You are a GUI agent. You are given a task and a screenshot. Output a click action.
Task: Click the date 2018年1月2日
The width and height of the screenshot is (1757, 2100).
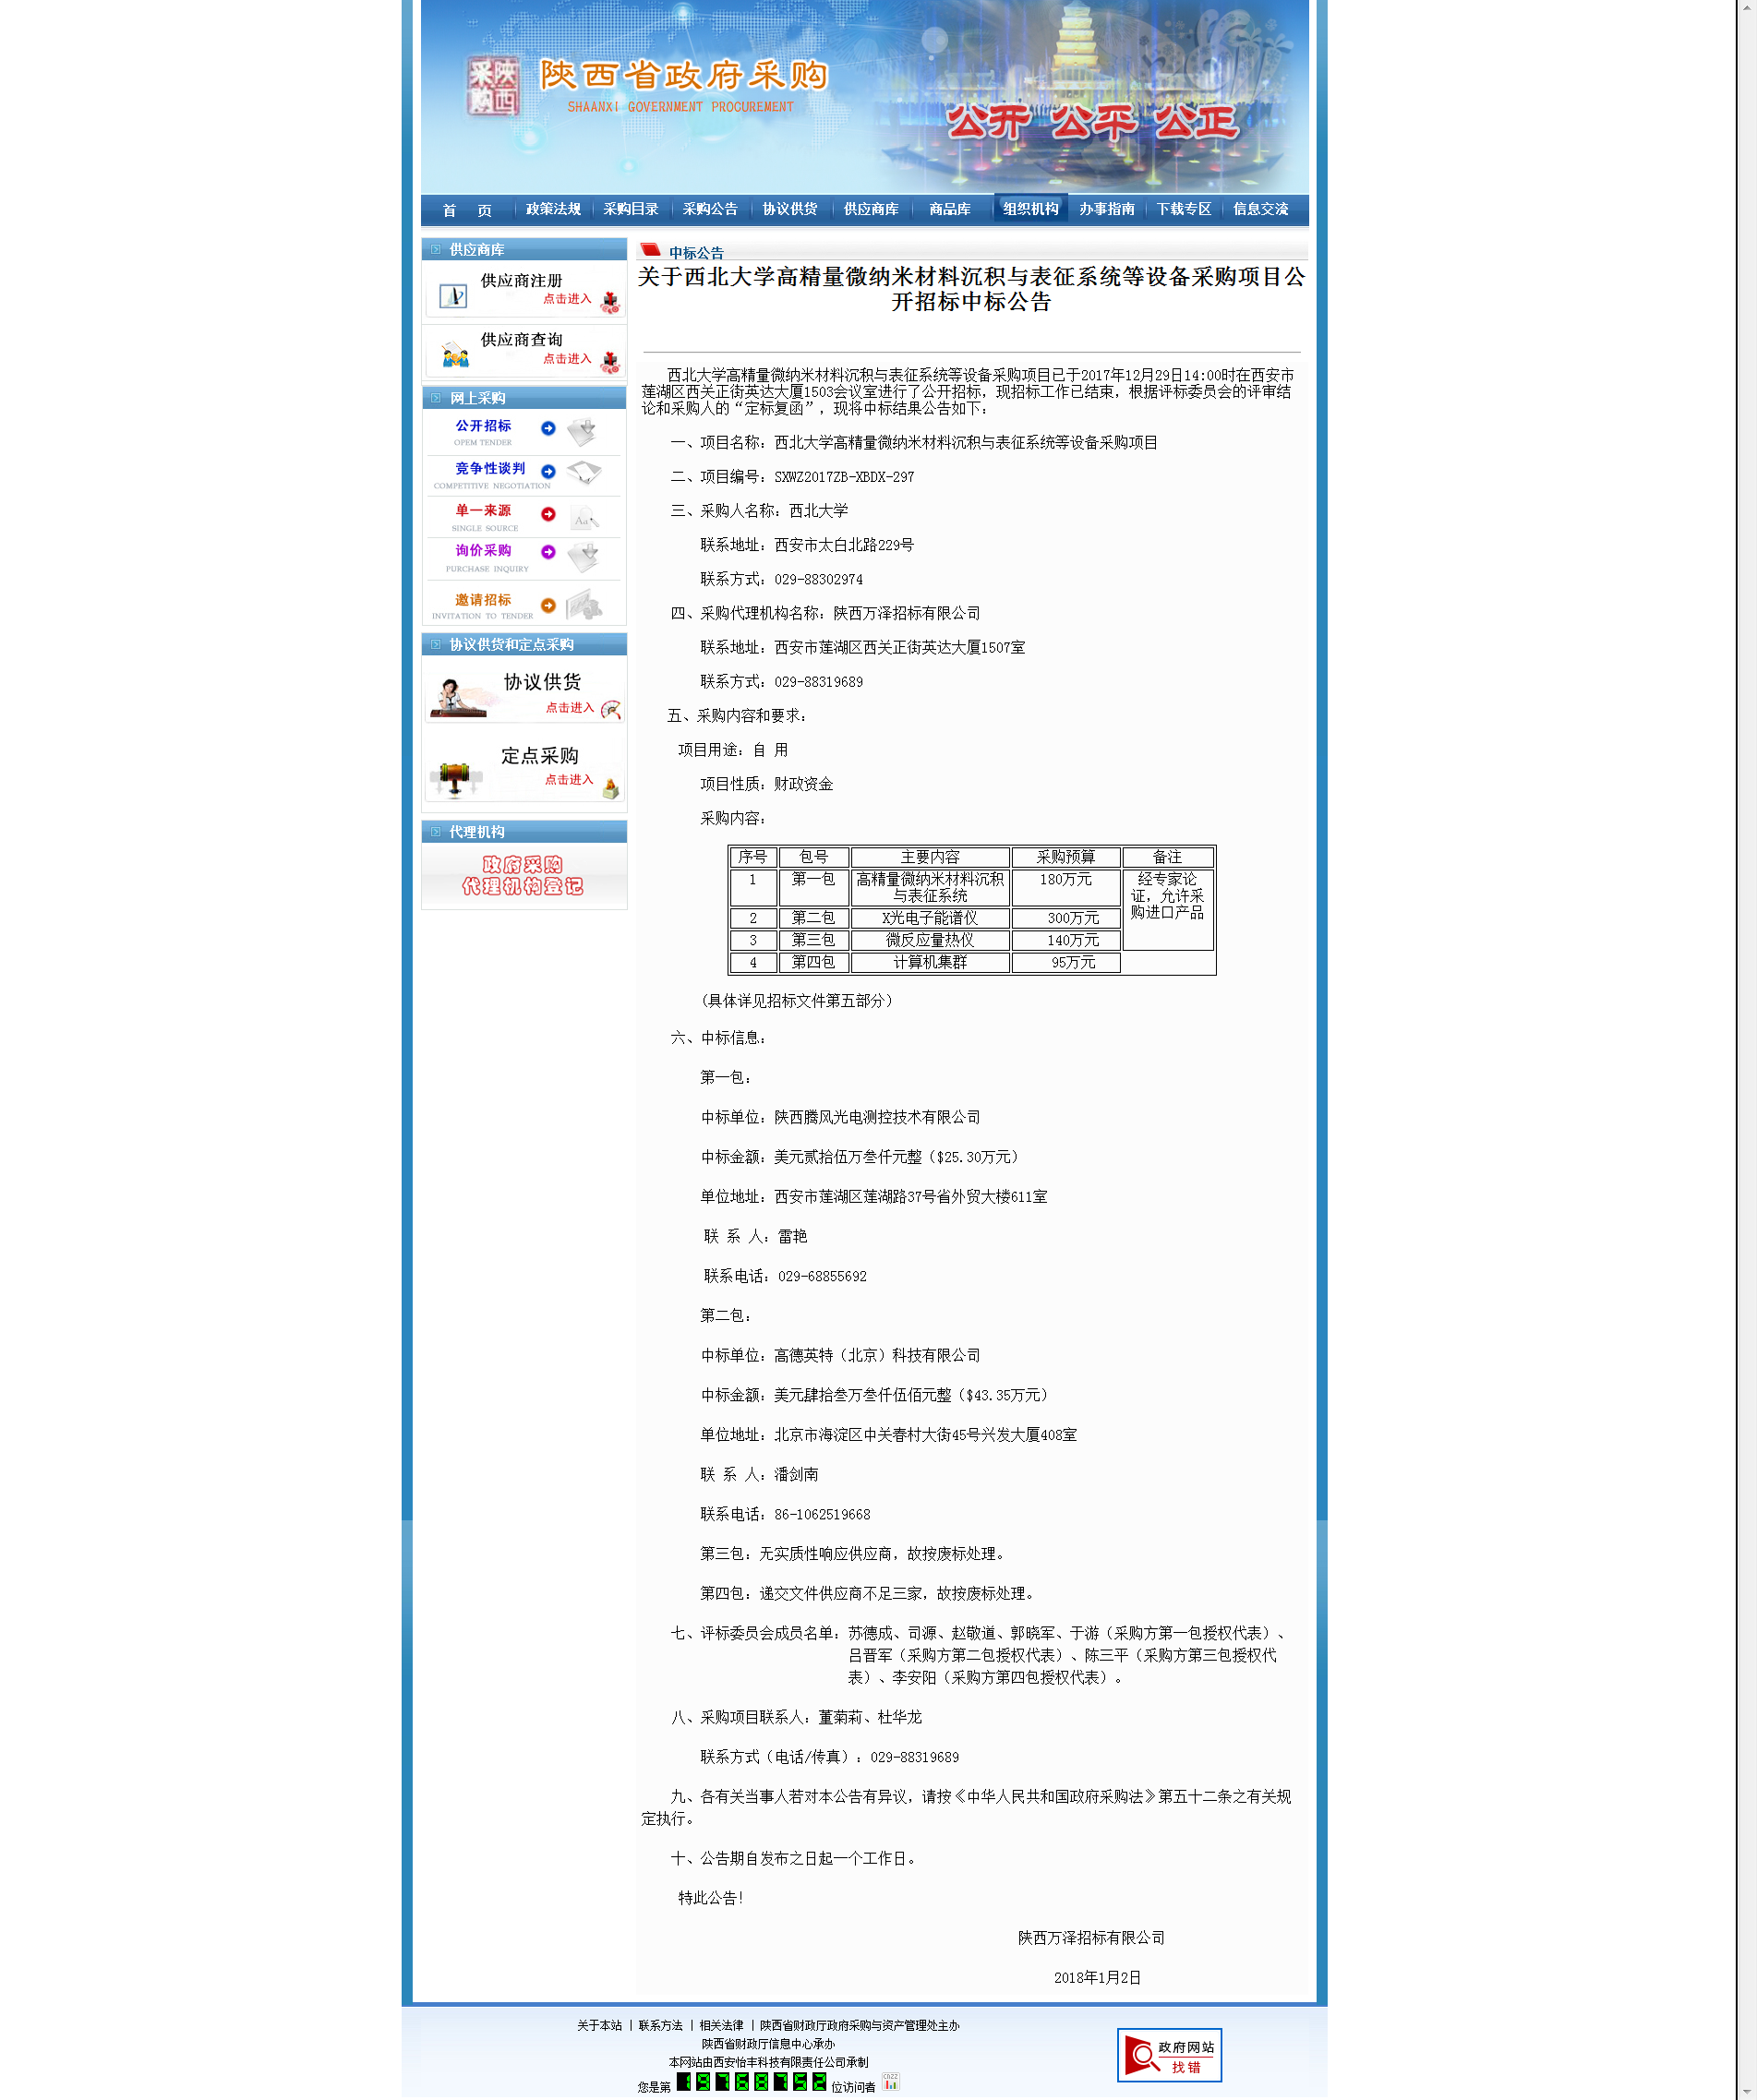click(x=1097, y=1978)
